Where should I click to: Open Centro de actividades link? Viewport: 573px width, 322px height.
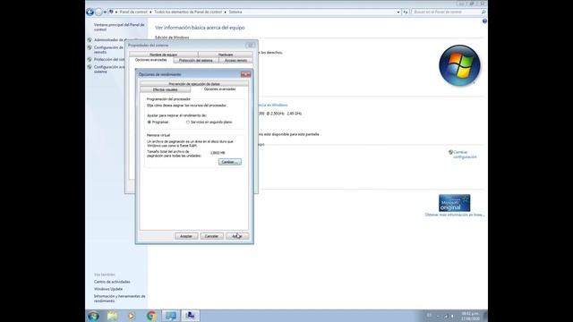click(112, 282)
